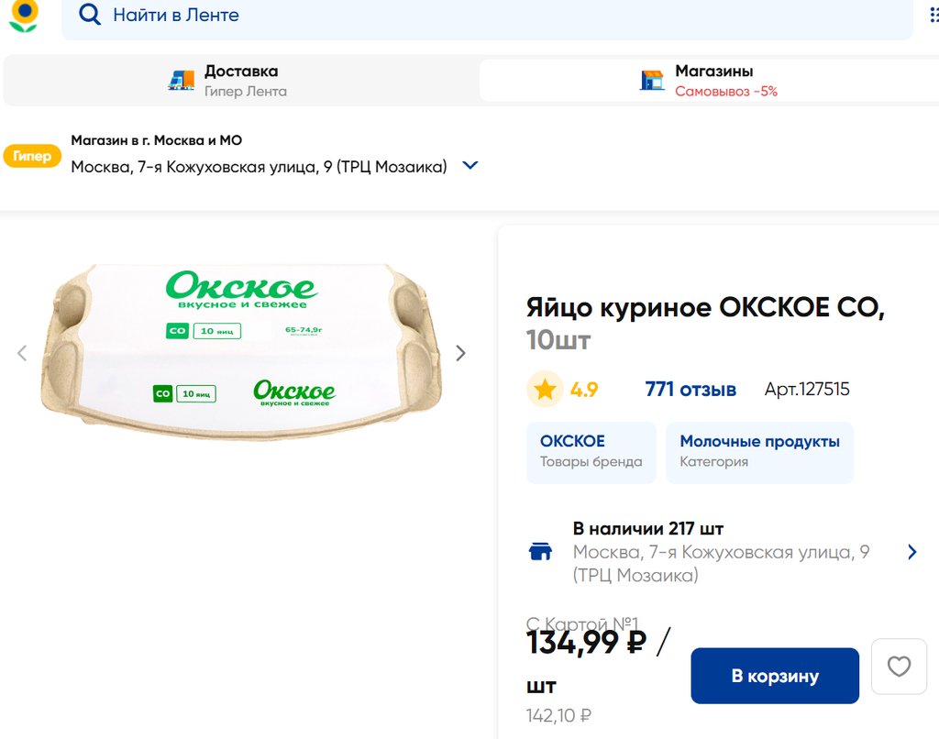The height and width of the screenshot is (739, 939).
Task: Click the delivery truck icon
Action: 182,81
